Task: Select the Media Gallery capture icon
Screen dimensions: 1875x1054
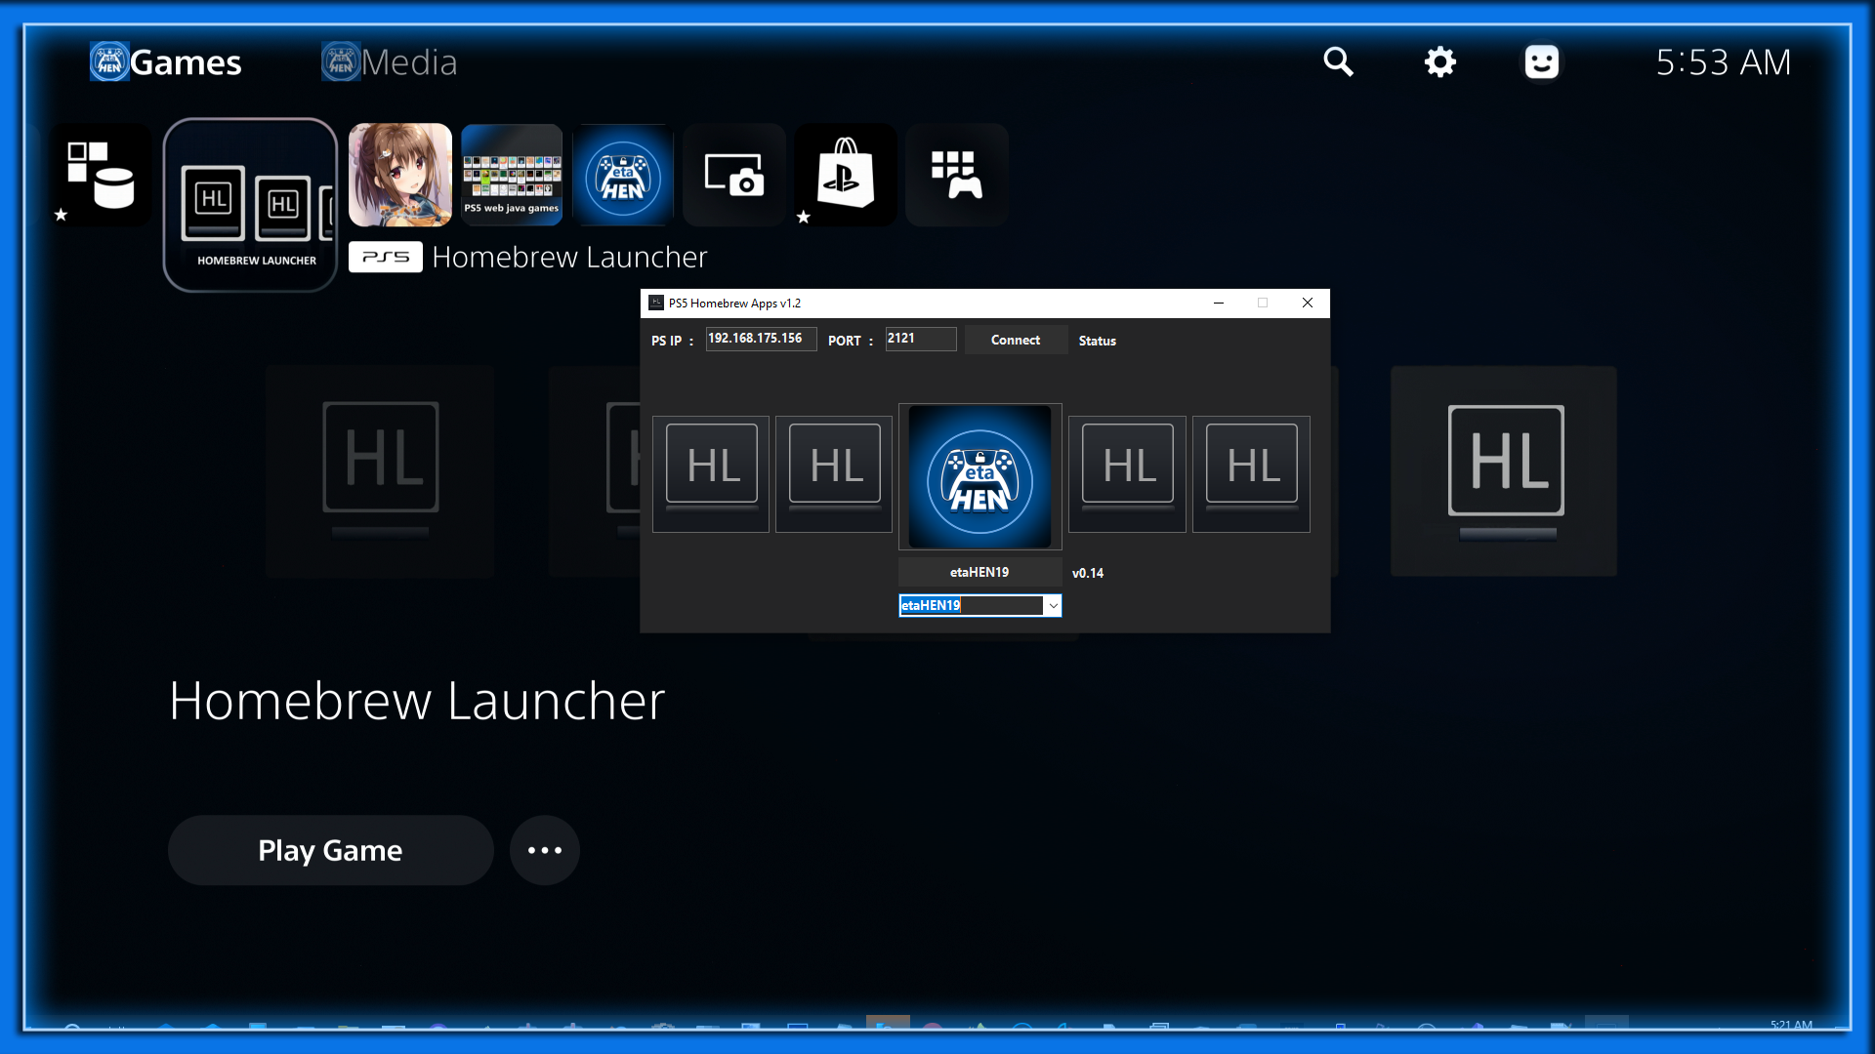Action: [x=733, y=176]
